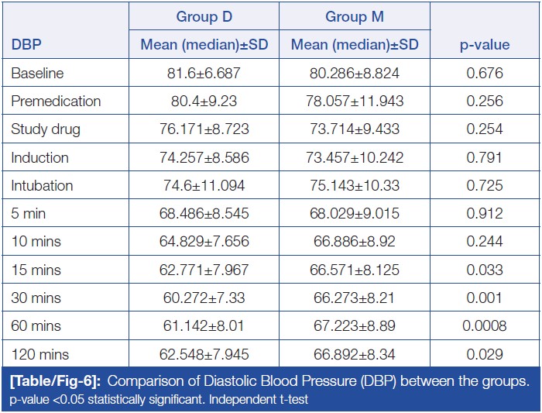Click the 5 min row label
The width and height of the screenshot is (542, 413).
(29, 214)
